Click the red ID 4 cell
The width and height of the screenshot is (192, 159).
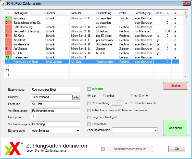tap(8, 31)
